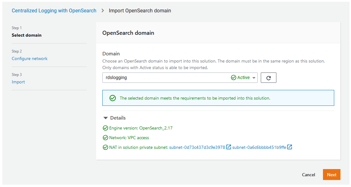
Task: Click the Domain field label
Action: tap(111, 54)
